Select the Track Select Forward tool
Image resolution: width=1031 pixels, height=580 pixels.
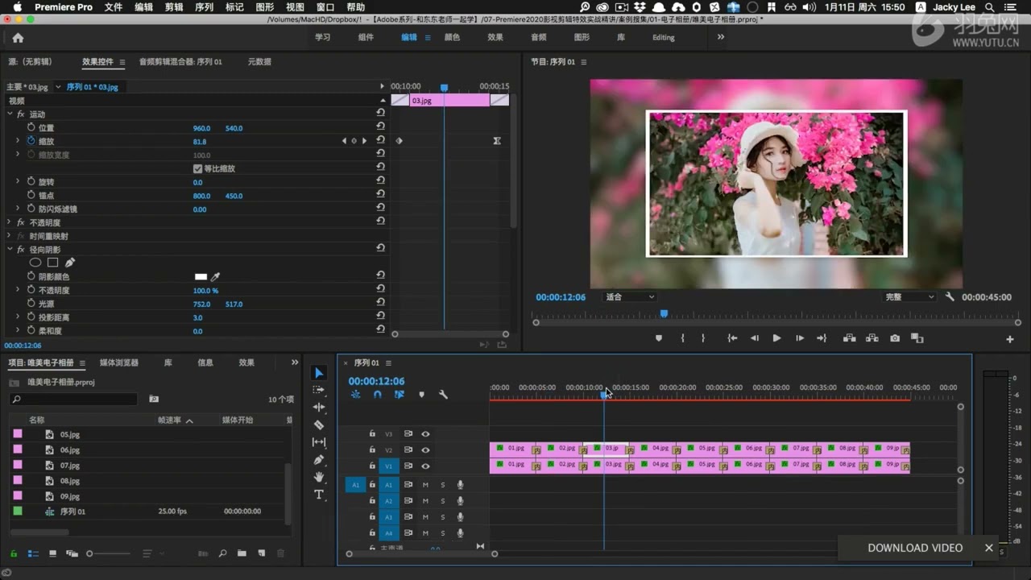point(319,390)
